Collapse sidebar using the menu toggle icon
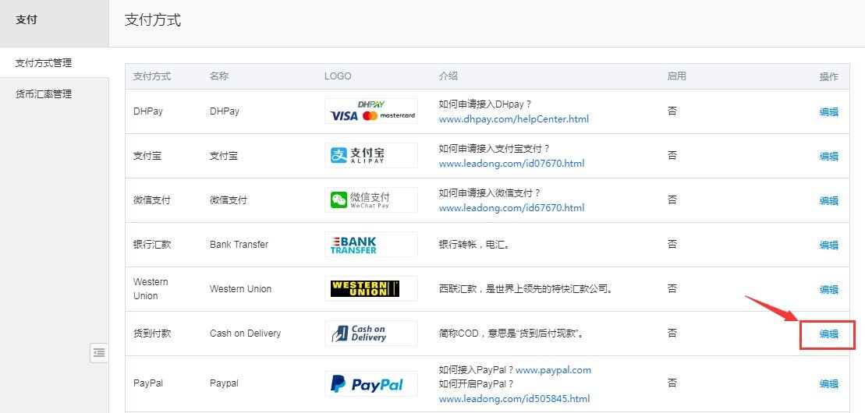Viewport: 865px width, 413px height. pyautogui.click(x=99, y=353)
